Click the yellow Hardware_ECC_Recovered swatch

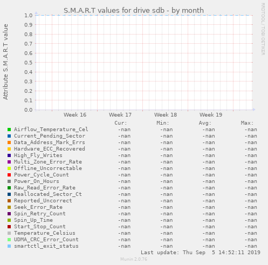[x=9, y=149]
